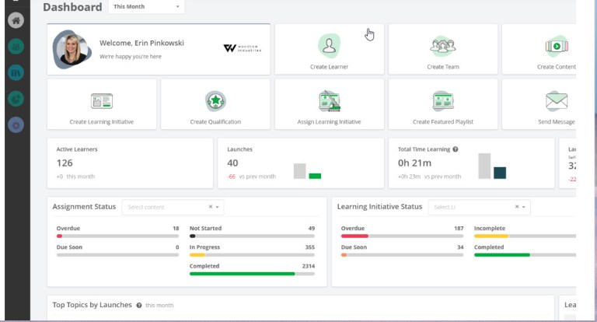
Task: Click the Create Learning Initiative icon
Action: point(102,101)
